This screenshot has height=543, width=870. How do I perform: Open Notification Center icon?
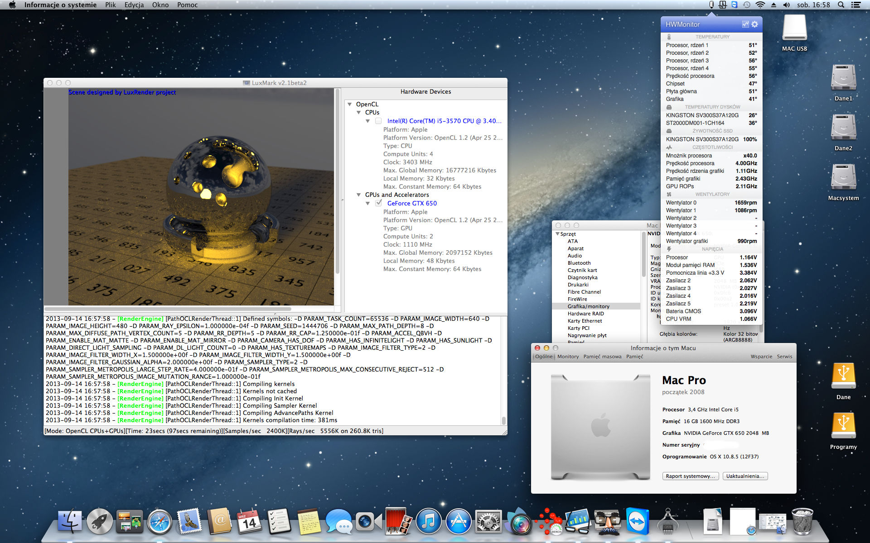coord(856,5)
